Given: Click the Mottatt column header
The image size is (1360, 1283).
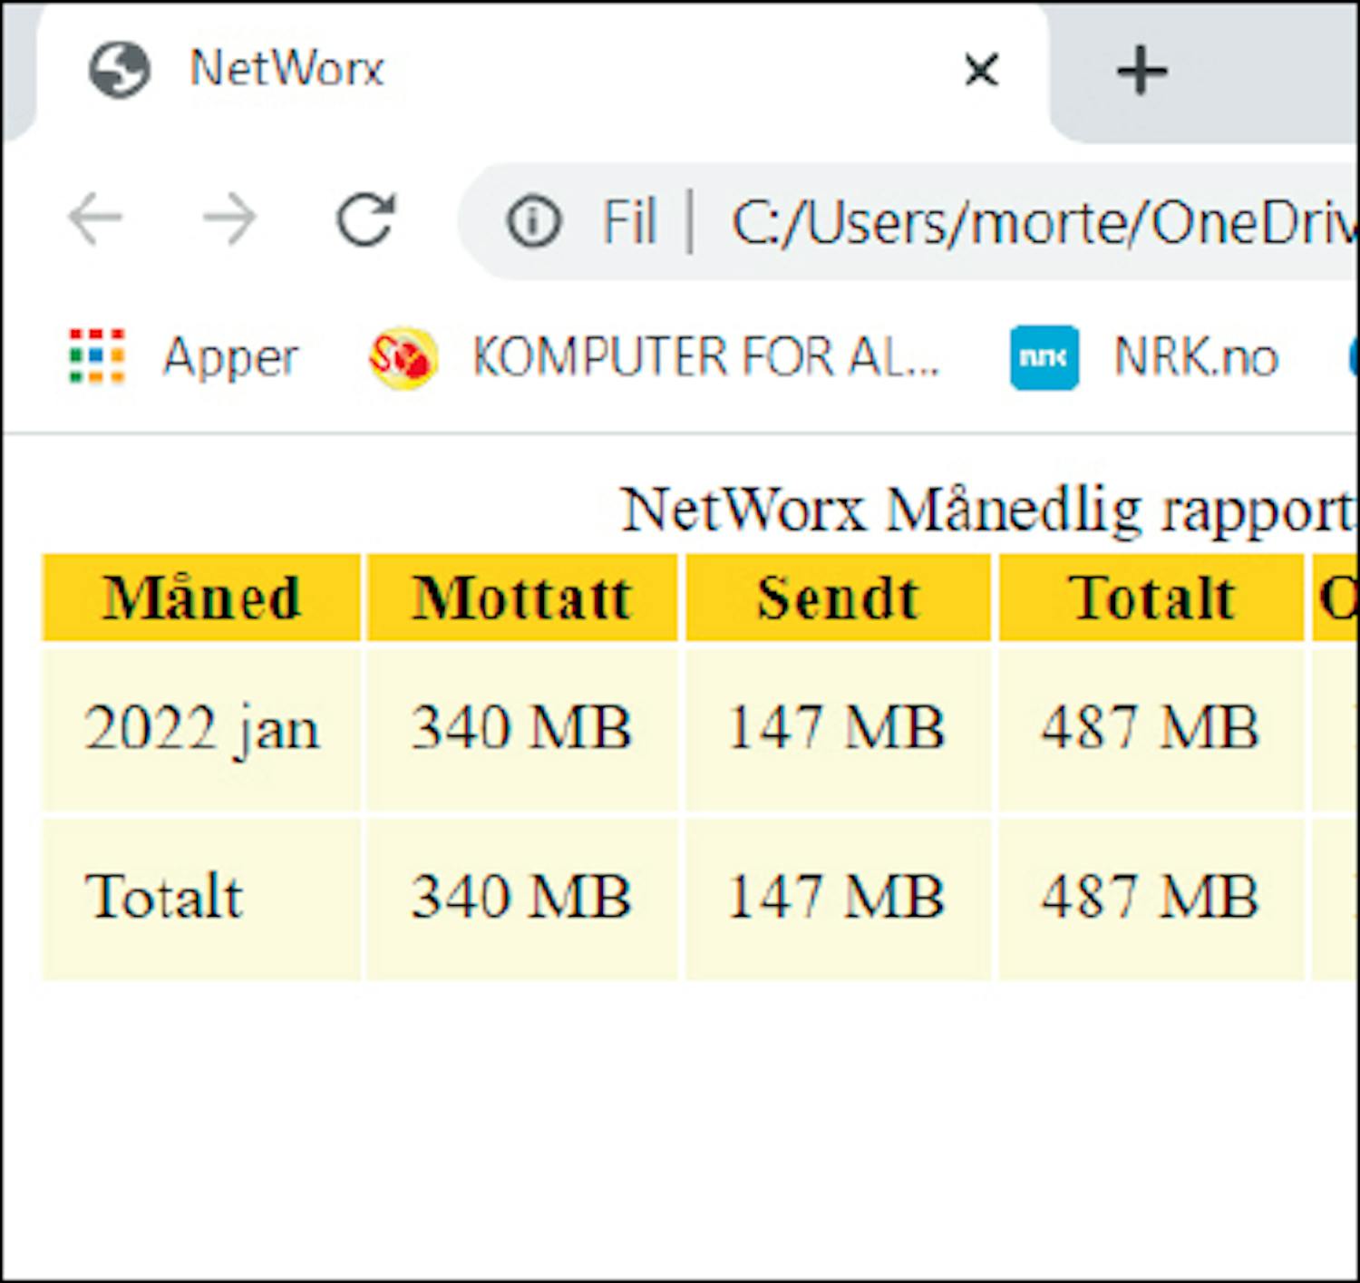Looking at the screenshot, I should click(522, 598).
